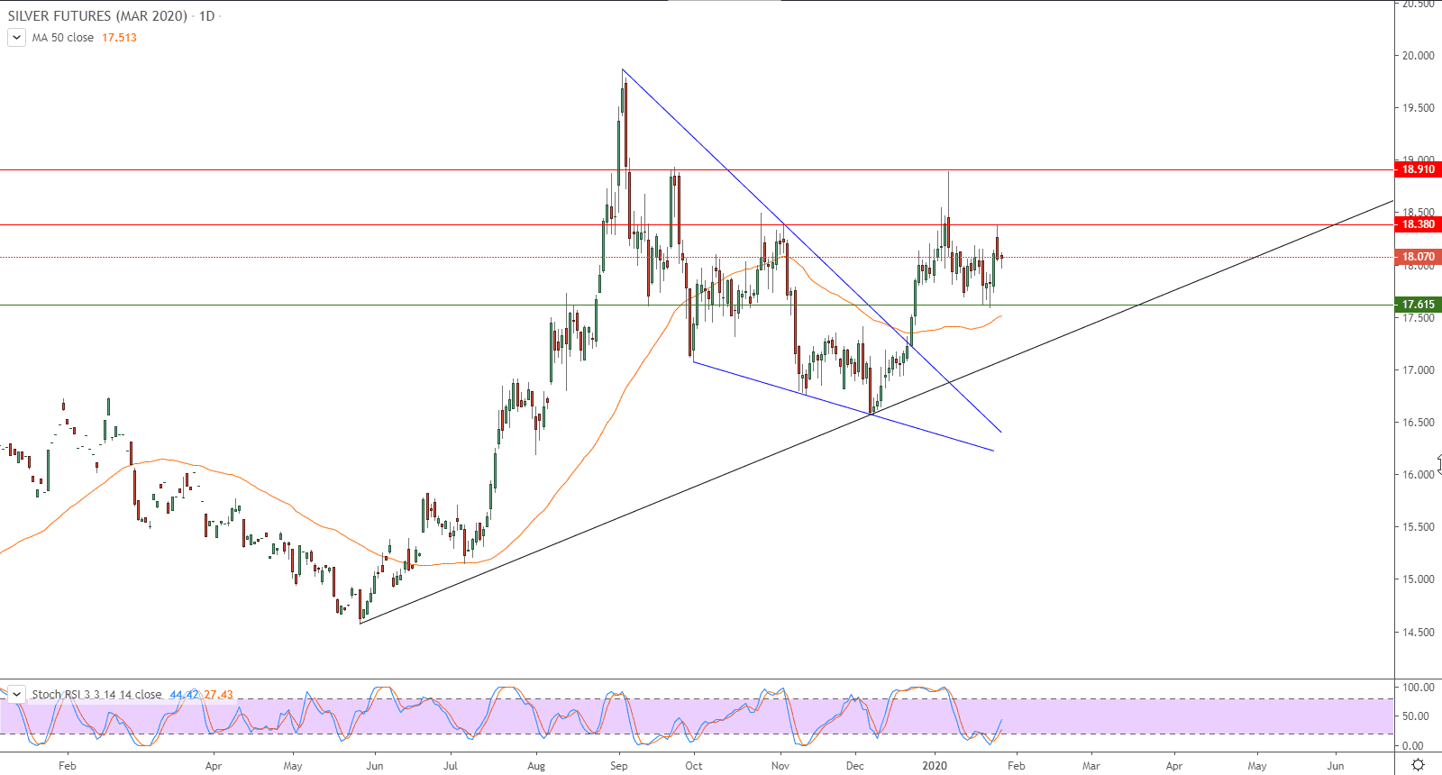The image size is (1442, 775).
Task: Click the 18.910 red price label
Action: [x=1418, y=169]
